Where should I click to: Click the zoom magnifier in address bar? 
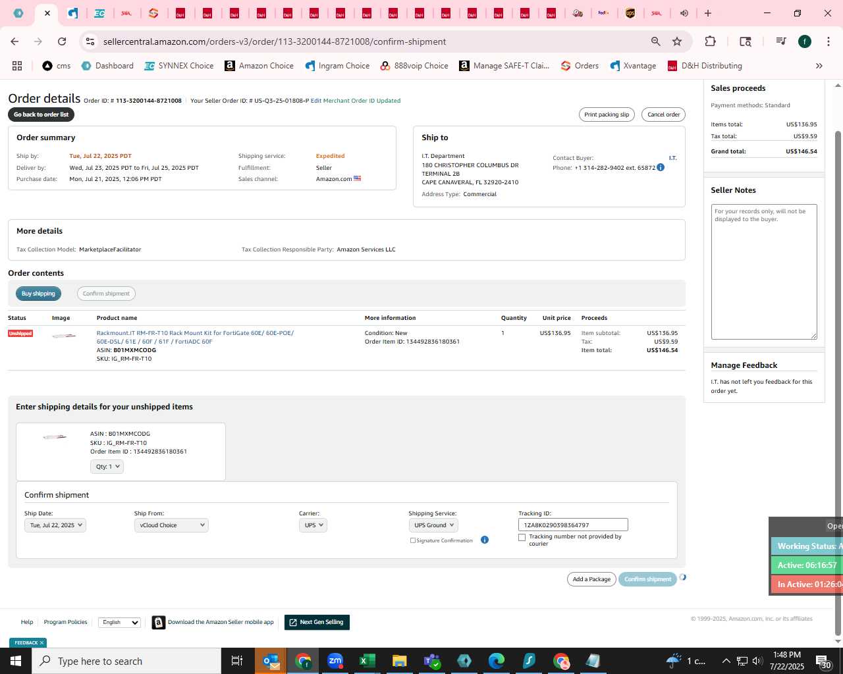tap(655, 41)
